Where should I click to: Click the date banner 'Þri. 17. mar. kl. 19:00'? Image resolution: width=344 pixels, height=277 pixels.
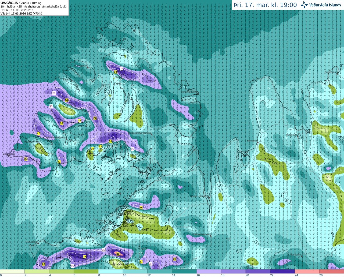265,5
